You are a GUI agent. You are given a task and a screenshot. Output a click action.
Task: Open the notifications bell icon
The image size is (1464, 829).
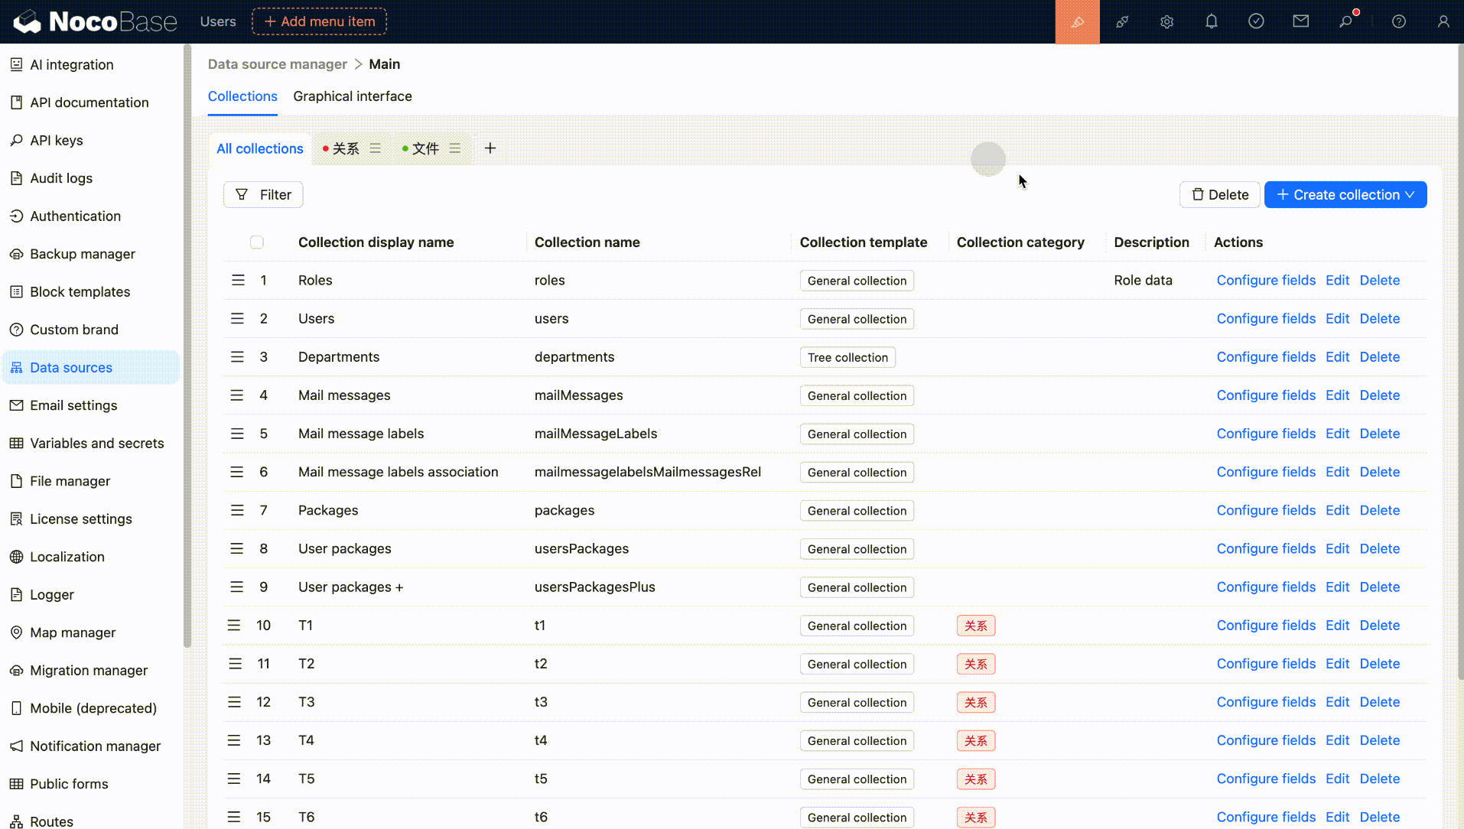1212,22
